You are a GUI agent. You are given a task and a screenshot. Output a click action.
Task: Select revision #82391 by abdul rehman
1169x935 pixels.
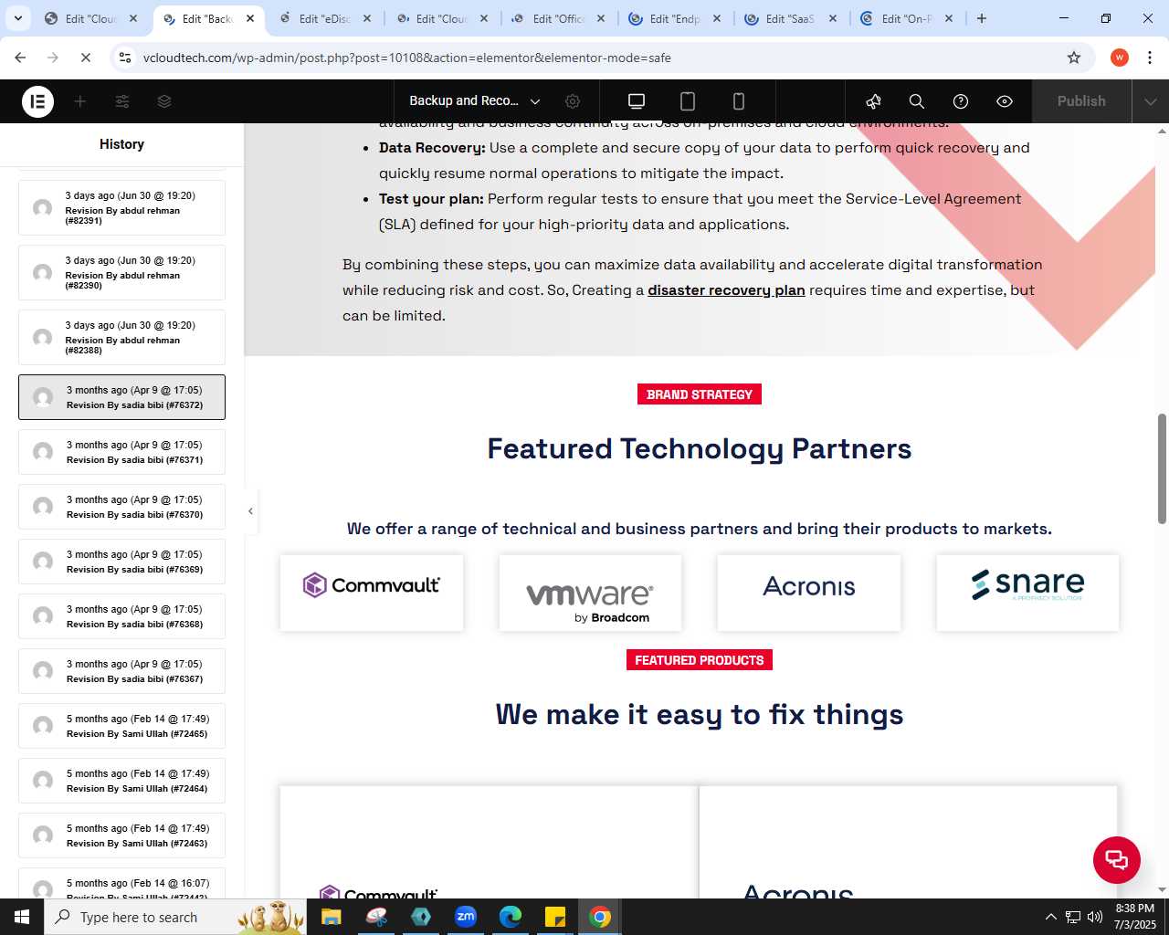121,208
